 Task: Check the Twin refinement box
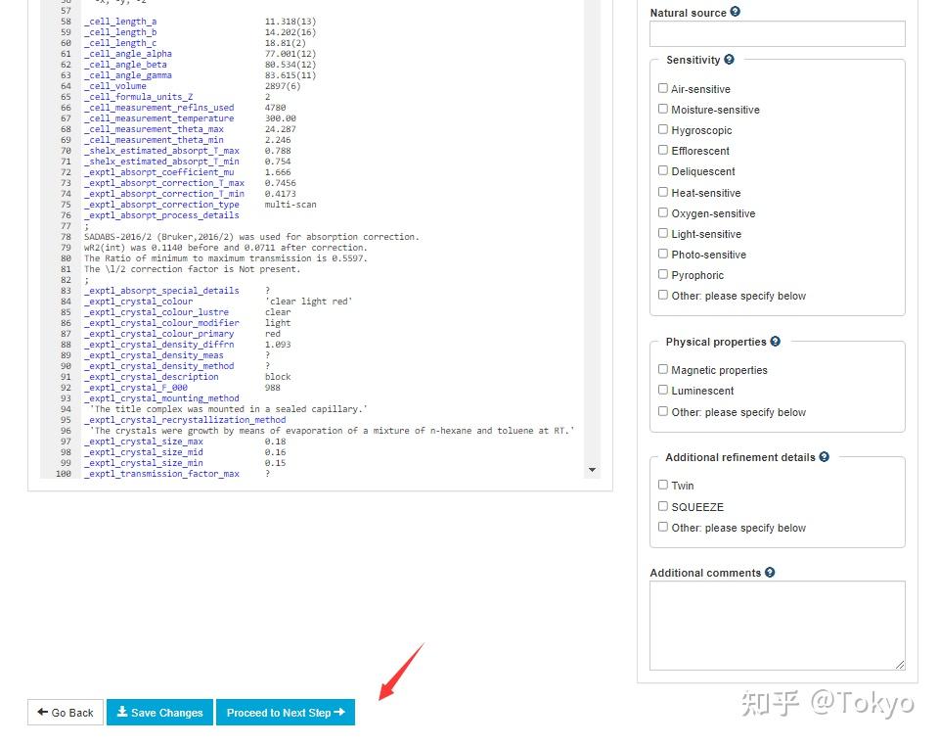tap(663, 485)
